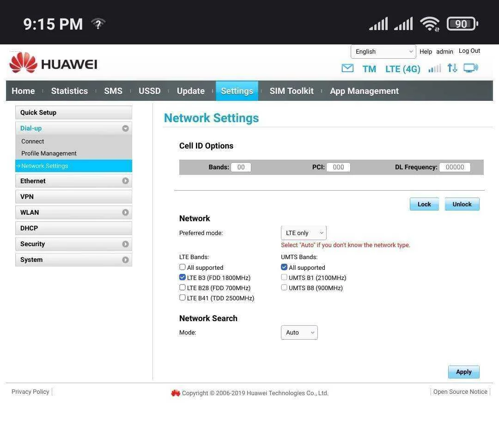
Task: Click the Unlock button
Action: point(462,204)
